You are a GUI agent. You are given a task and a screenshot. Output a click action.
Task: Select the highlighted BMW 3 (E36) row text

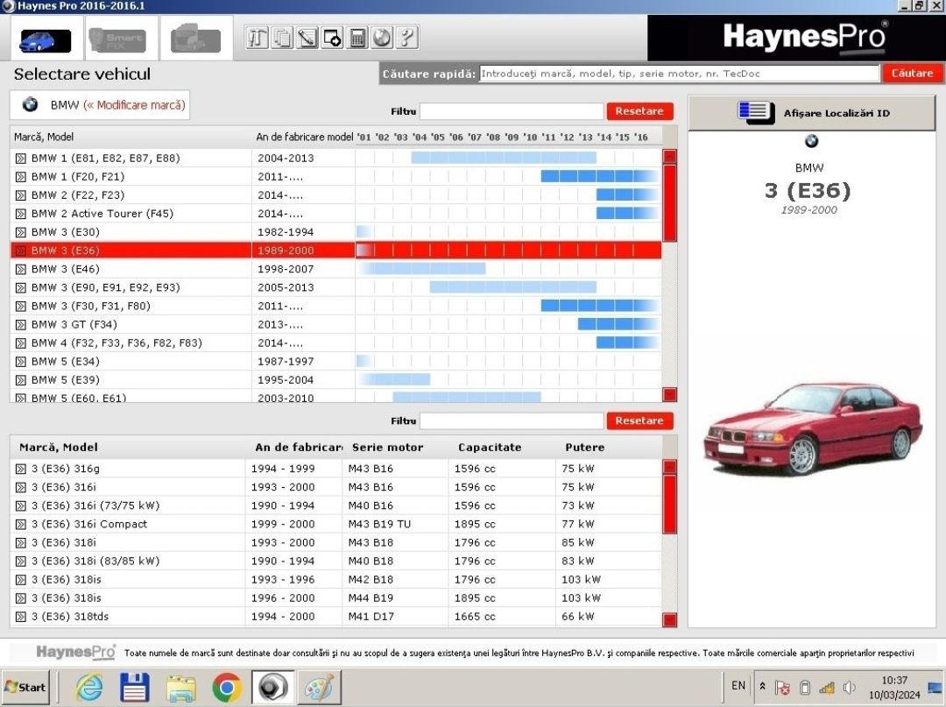pyautogui.click(x=65, y=251)
